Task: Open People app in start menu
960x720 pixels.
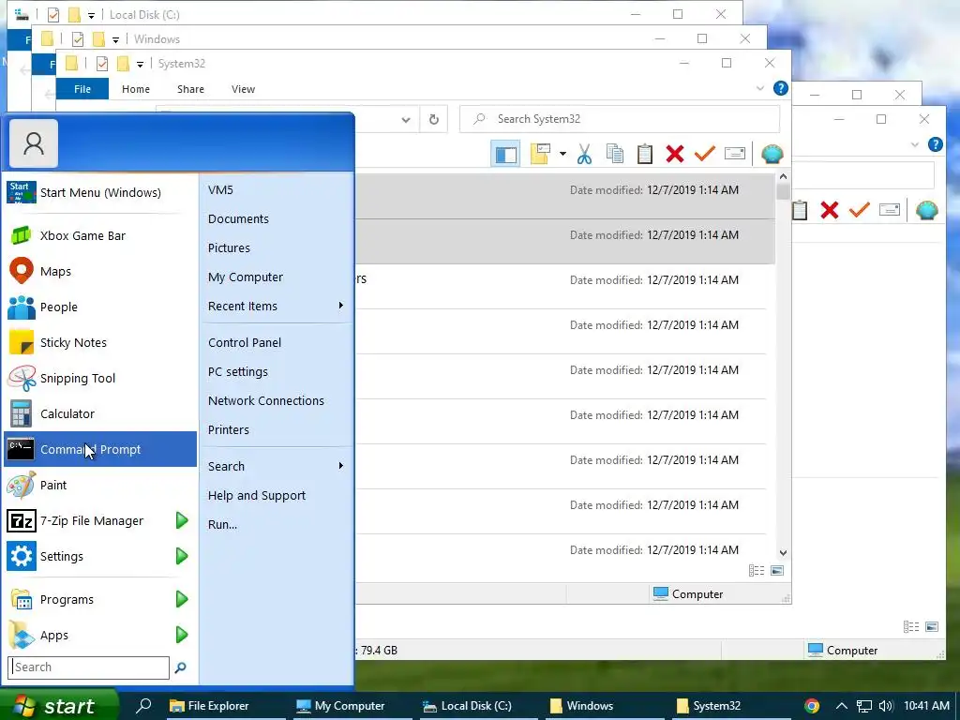Action: pos(99,307)
